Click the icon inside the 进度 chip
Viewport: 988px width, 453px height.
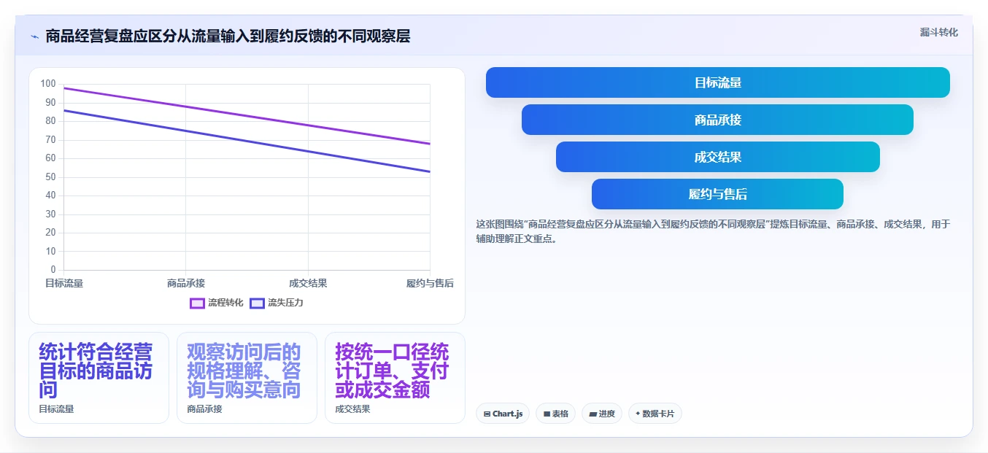point(593,414)
